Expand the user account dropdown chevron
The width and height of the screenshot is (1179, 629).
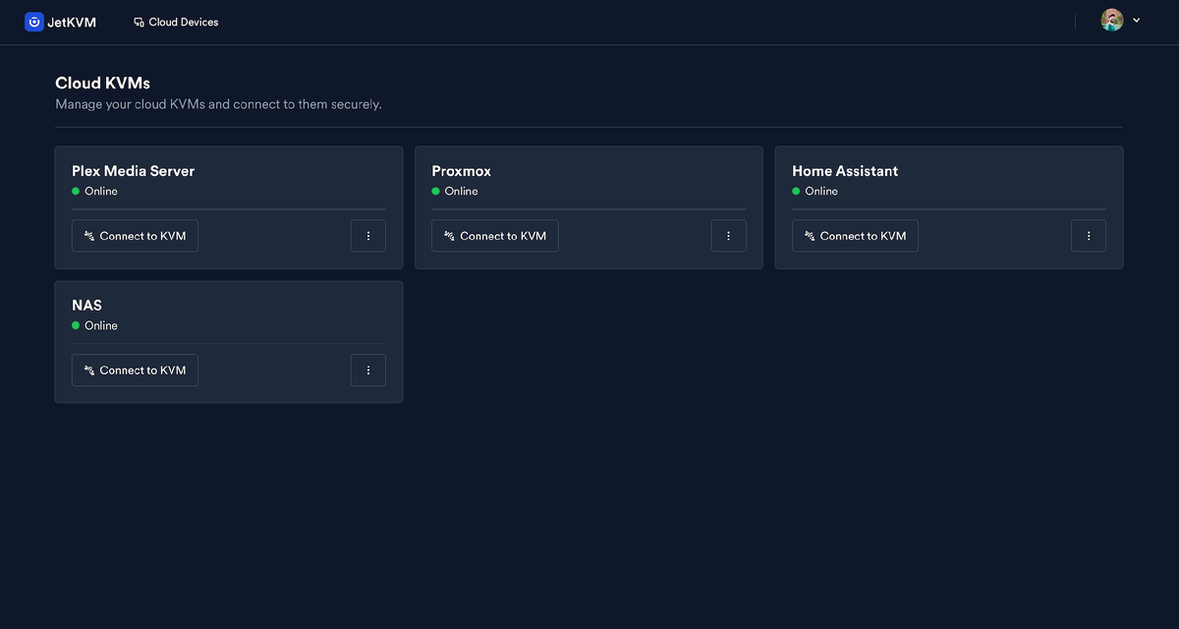(1136, 19)
